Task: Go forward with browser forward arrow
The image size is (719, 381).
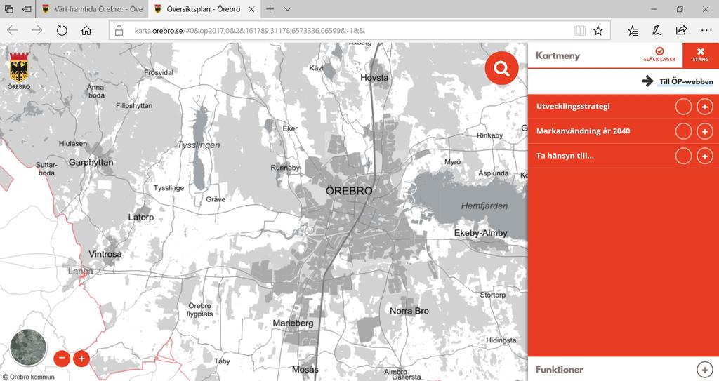Action: 37,31
